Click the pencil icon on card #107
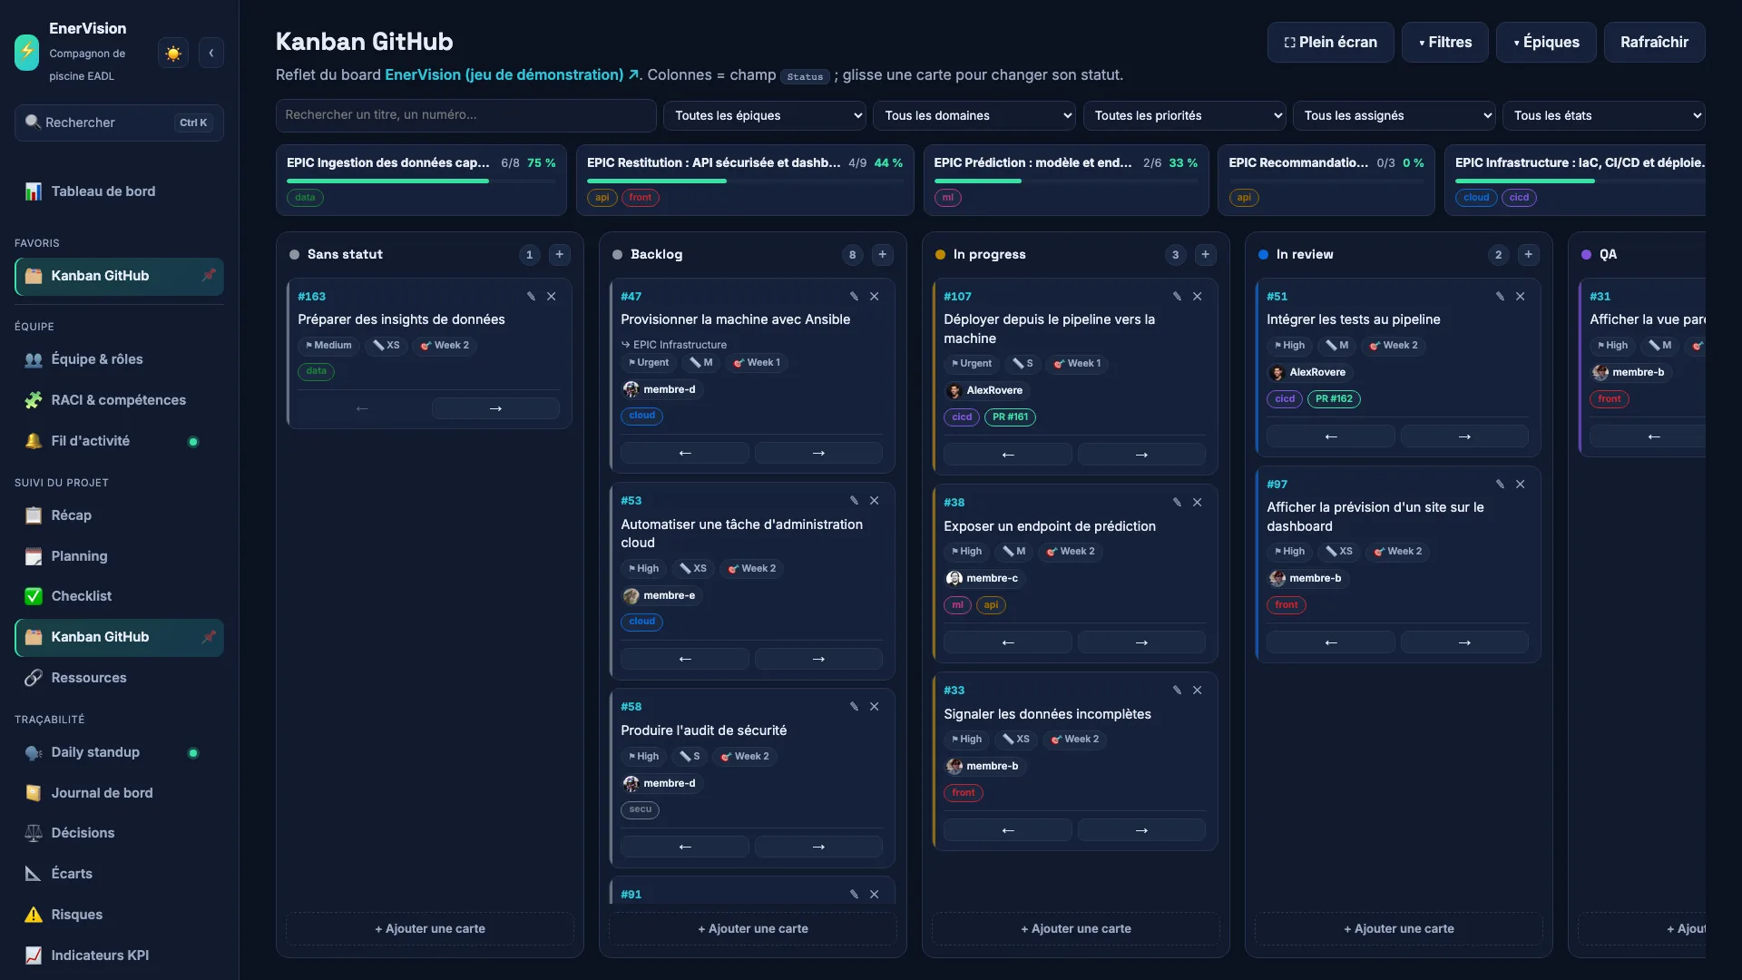1742x980 pixels. pyautogui.click(x=1177, y=297)
